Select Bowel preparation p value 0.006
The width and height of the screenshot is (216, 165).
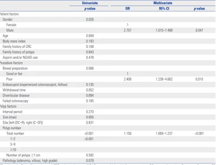(90, 68)
